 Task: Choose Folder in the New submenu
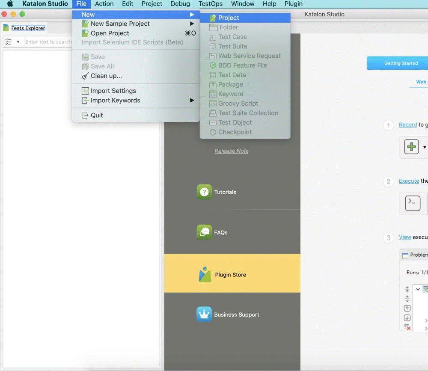click(245, 27)
